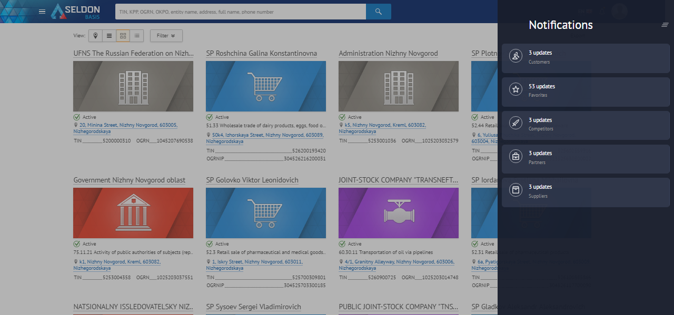
Task: Open JOINT-STOCK COMPANY "TRANSNEFT..." title link
Action: pyautogui.click(x=399, y=180)
